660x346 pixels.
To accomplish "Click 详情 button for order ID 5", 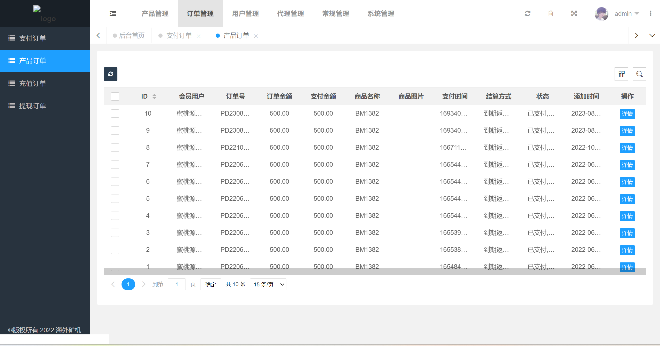I will (x=627, y=199).
